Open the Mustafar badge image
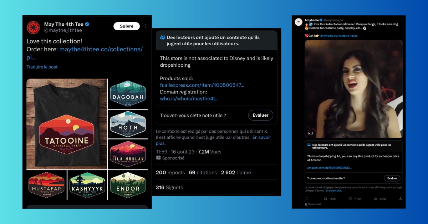Image resolution: width=428 pixels, height=224 pixels. coord(46,185)
